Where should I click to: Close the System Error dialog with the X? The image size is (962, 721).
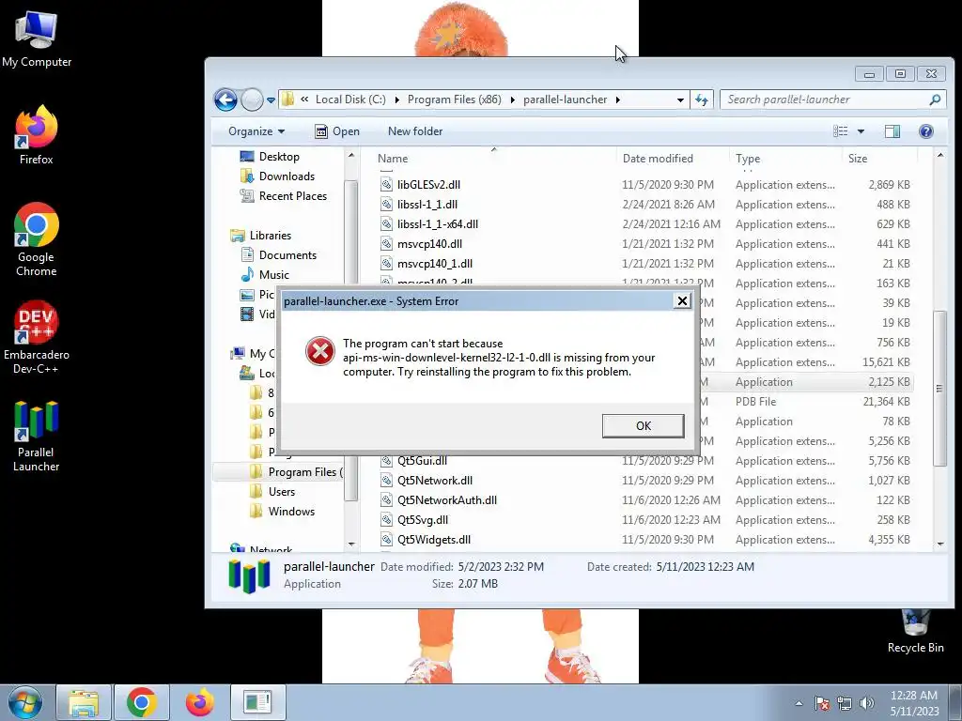[x=682, y=300]
